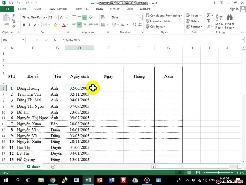
Task: Switch to the FORMULAS tab
Action: pos(82,9)
